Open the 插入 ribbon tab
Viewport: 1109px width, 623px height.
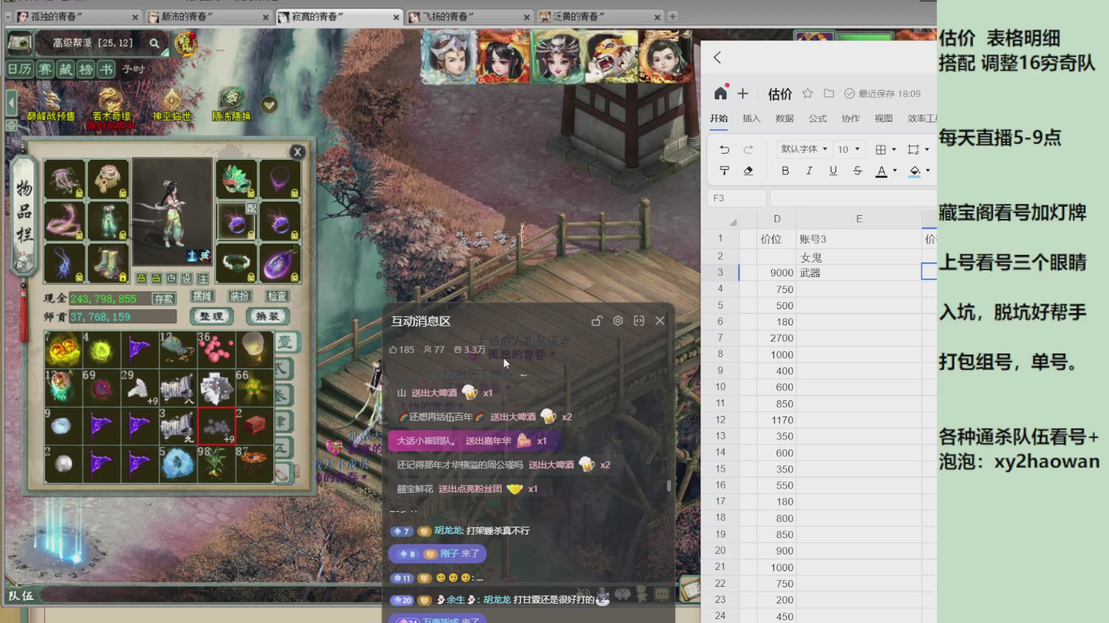(751, 118)
